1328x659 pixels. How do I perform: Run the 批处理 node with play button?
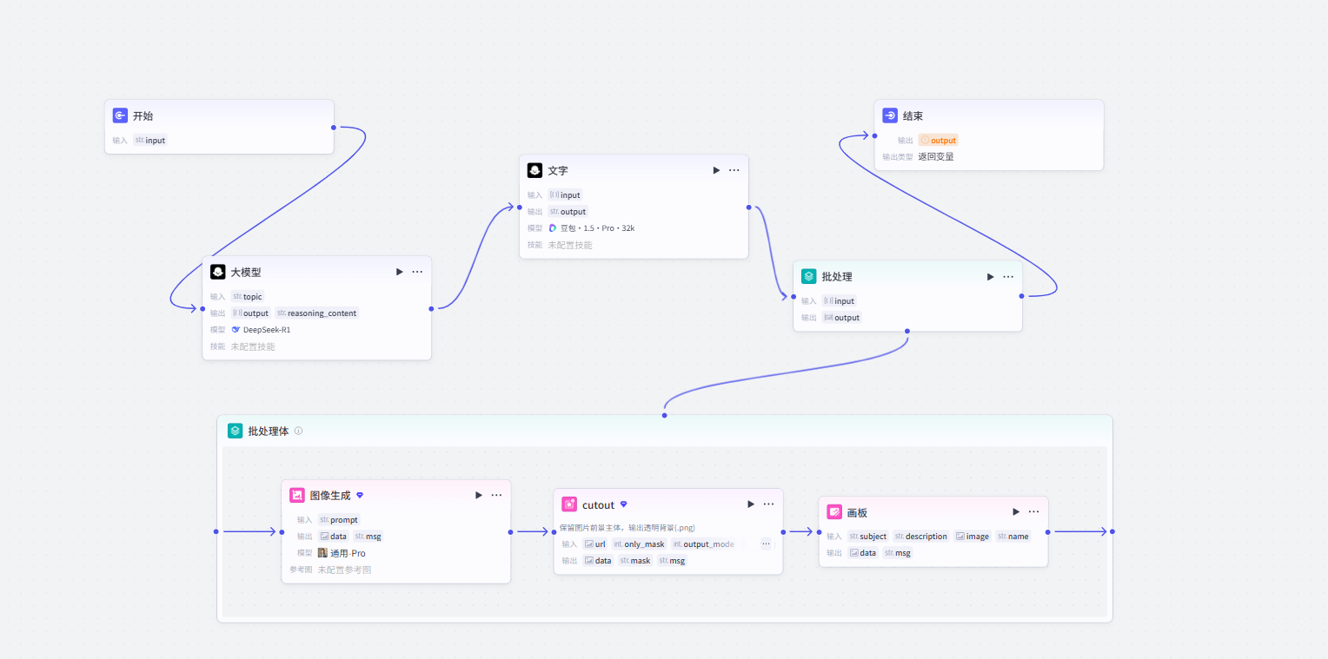(x=990, y=276)
